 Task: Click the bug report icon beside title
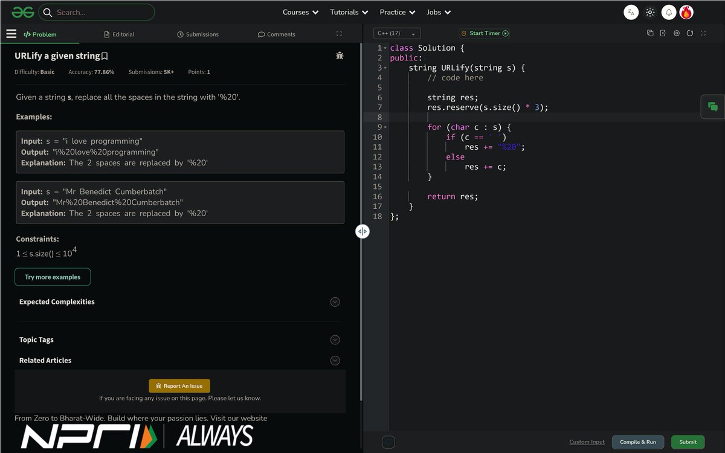pos(340,56)
